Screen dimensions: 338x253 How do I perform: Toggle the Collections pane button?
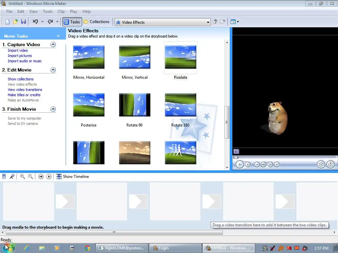pos(97,22)
